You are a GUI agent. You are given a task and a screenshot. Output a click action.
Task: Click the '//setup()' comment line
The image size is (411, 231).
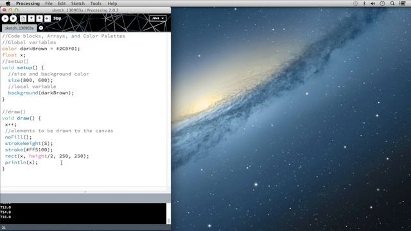[15, 62]
